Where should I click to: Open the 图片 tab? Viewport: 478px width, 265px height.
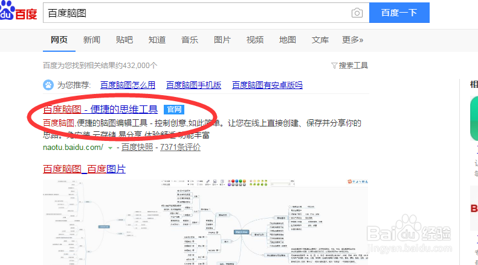point(222,40)
